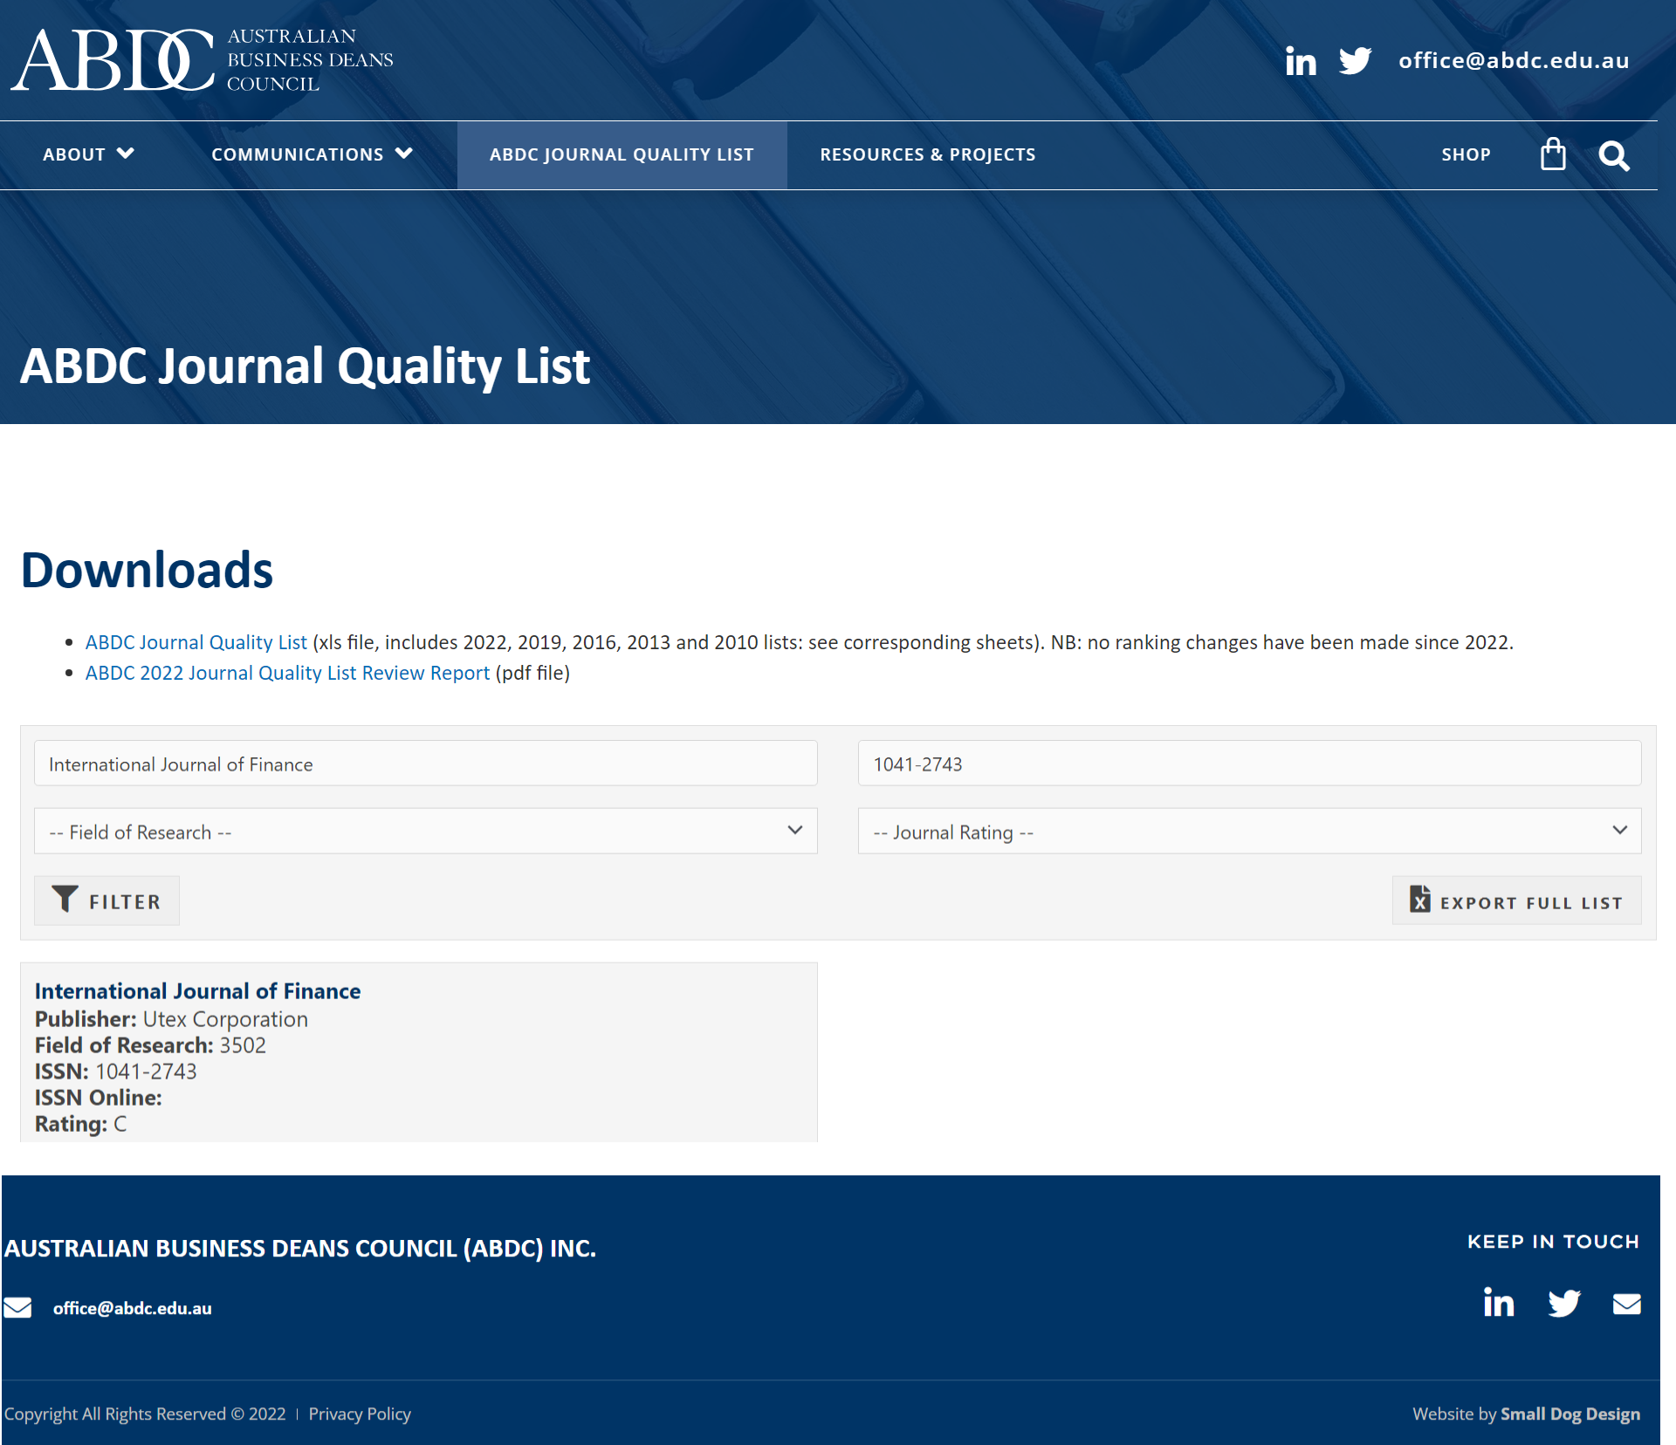Click Export Full List button
This screenshot has width=1676, height=1445.
point(1516,901)
